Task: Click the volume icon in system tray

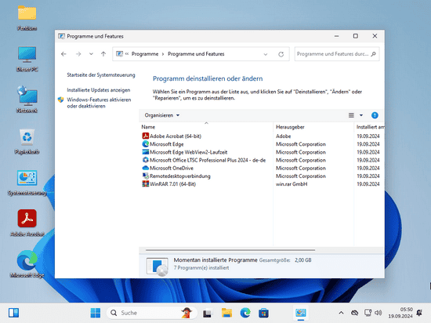Action: coord(378,313)
